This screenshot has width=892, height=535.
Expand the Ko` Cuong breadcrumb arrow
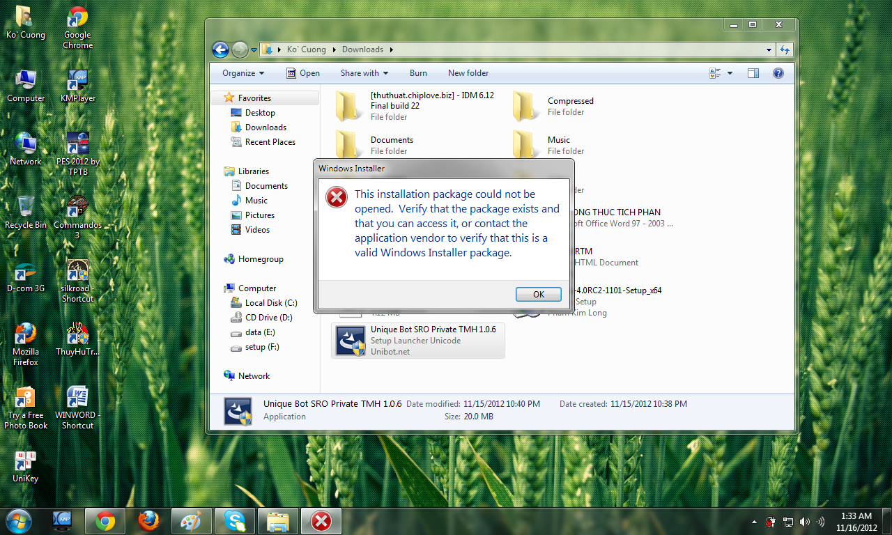[x=333, y=49]
